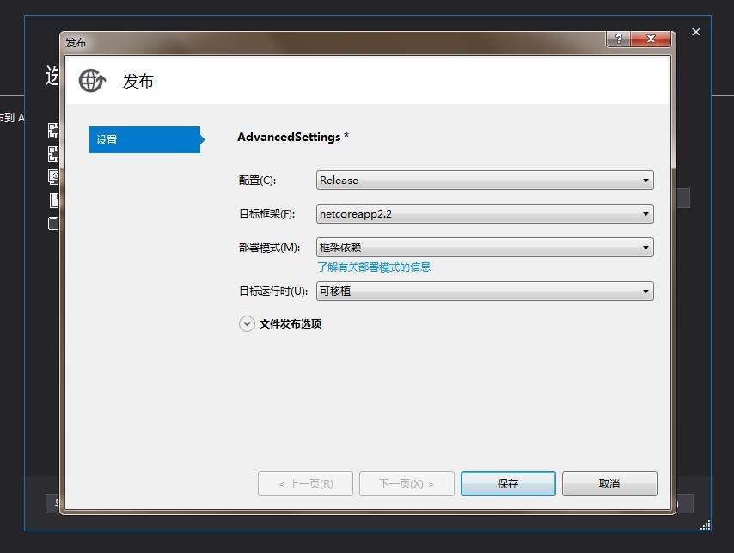Screen dimensions: 734x553
Task: Click the 上一页 previous page button
Action: pyautogui.click(x=305, y=483)
